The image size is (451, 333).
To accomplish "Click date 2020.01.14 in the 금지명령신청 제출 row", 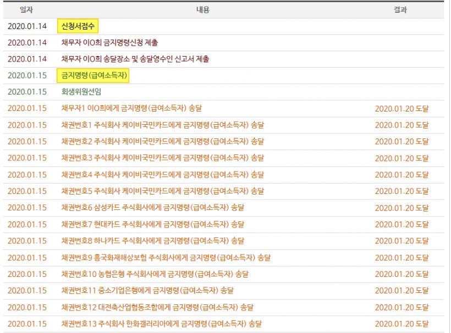I will coord(27,42).
